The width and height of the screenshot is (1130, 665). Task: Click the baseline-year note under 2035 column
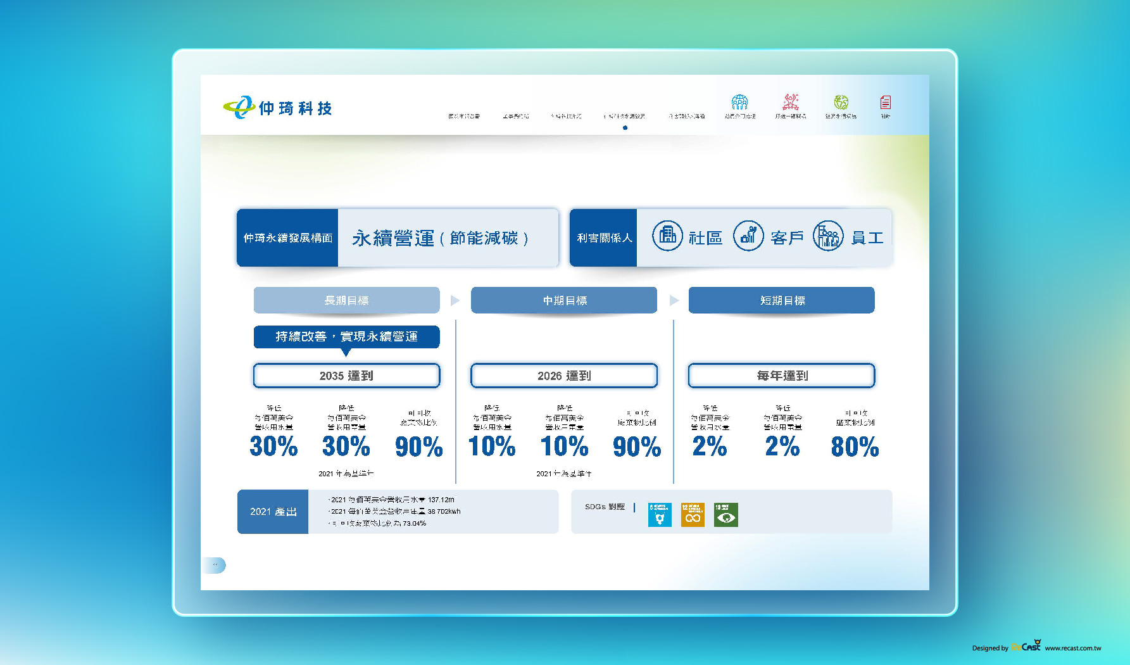[x=346, y=473]
